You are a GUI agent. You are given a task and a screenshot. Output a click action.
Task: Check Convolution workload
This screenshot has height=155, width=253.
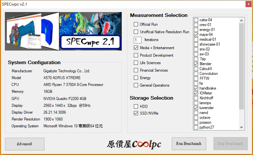tap(196, 74)
